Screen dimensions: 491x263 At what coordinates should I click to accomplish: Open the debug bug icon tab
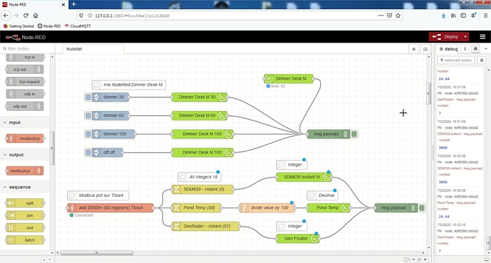pyautogui.click(x=475, y=49)
